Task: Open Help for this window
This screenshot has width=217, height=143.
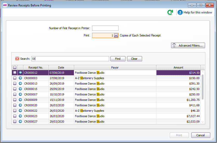Action: [195, 12]
